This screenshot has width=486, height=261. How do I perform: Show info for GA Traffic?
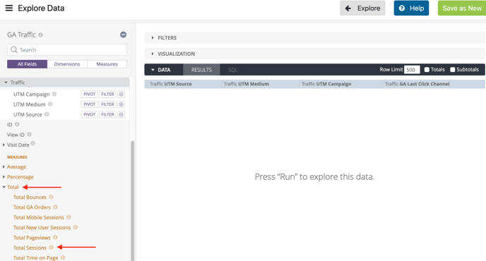point(40,35)
